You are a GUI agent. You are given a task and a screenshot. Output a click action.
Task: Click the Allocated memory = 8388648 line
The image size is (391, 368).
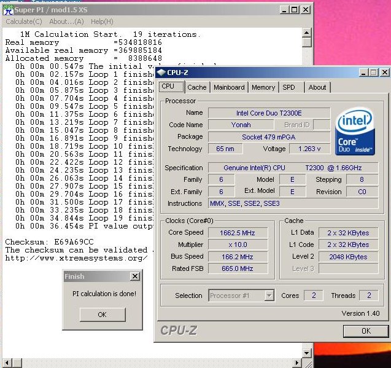[x=83, y=58]
